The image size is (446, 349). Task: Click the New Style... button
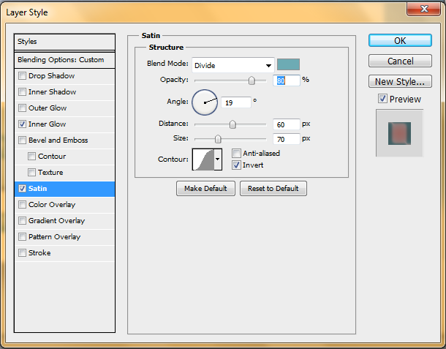coord(400,82)
